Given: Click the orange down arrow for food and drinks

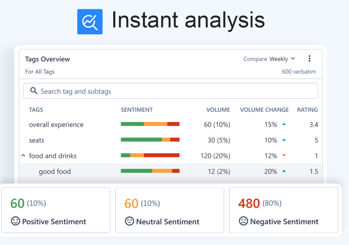Looking at the screenshot, I should 284,155.
